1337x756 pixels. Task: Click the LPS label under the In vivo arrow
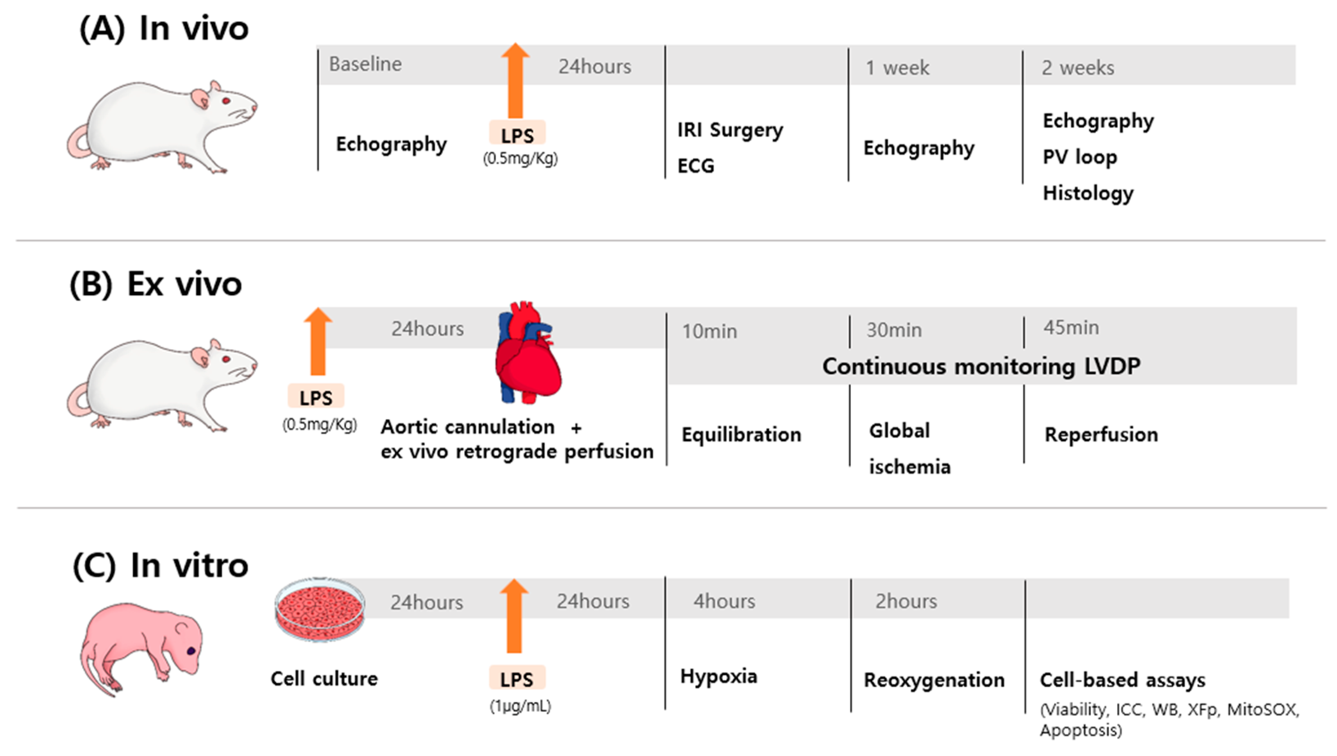[x=517, y=135]
